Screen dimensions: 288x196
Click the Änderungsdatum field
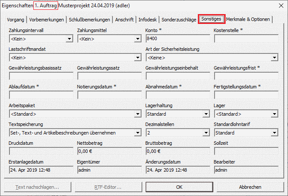[x=178, y=170]
